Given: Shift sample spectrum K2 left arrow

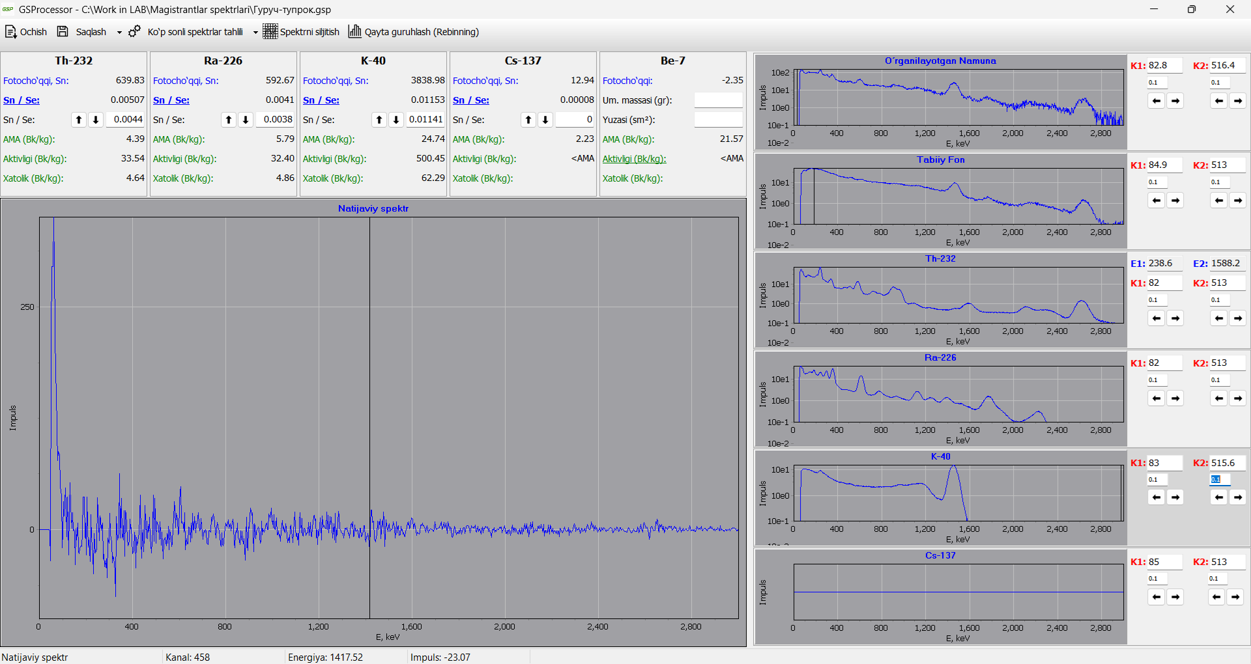Looking at the screenshot, I should click(1219, 101).
